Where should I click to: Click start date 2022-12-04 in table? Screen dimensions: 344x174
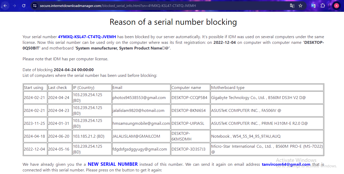34,149
